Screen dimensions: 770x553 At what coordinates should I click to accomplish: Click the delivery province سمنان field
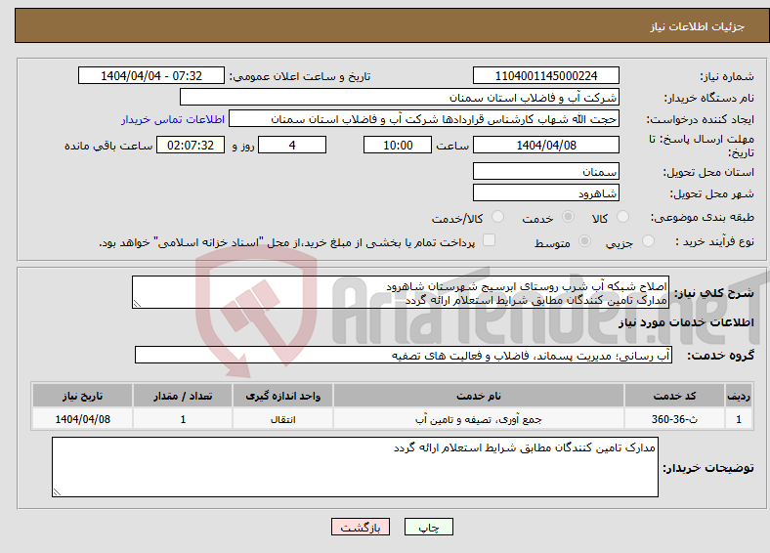pos(545,171)
